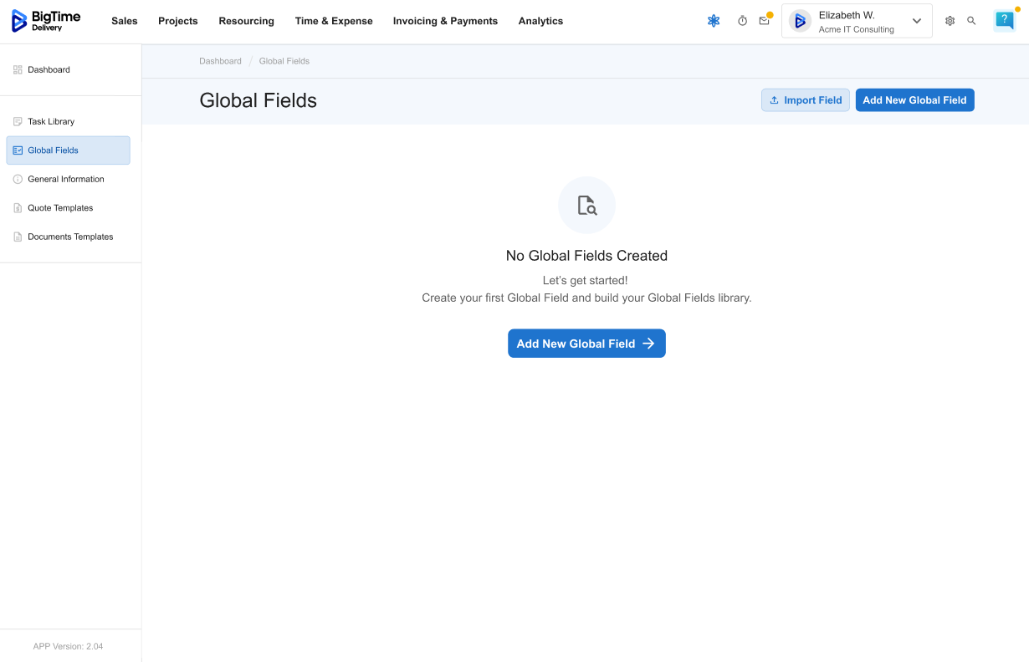The height and width of the screenshot is (662, 1029).
Task: Open the stopwatch timer icon
Action: pos(742,21)
